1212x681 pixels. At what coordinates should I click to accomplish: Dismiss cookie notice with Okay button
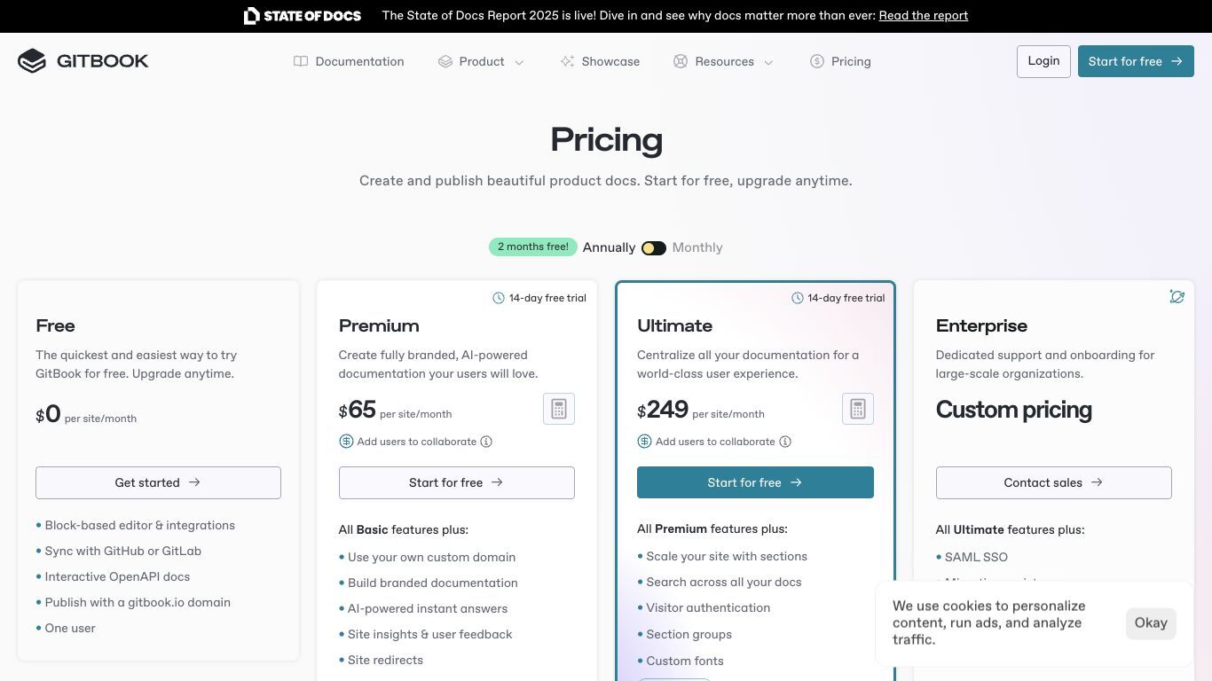[1151, 622]
